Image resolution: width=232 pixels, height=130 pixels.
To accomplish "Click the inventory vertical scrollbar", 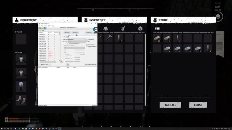I will [145, 70].
